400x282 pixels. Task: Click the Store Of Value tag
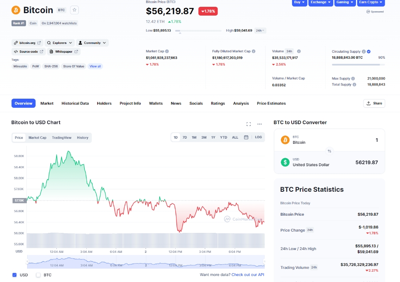[x=74, y=66]
